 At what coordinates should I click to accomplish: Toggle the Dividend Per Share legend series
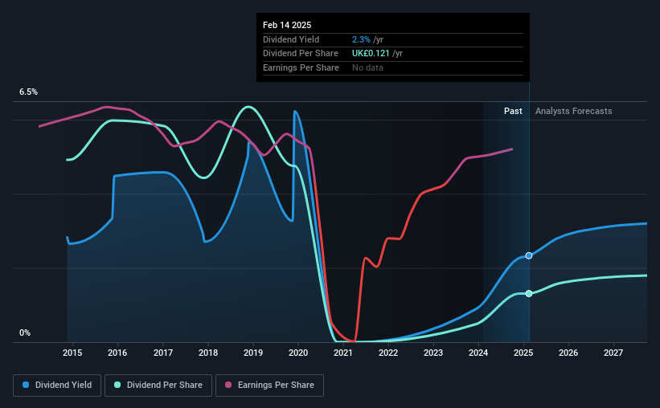point(158,386)
